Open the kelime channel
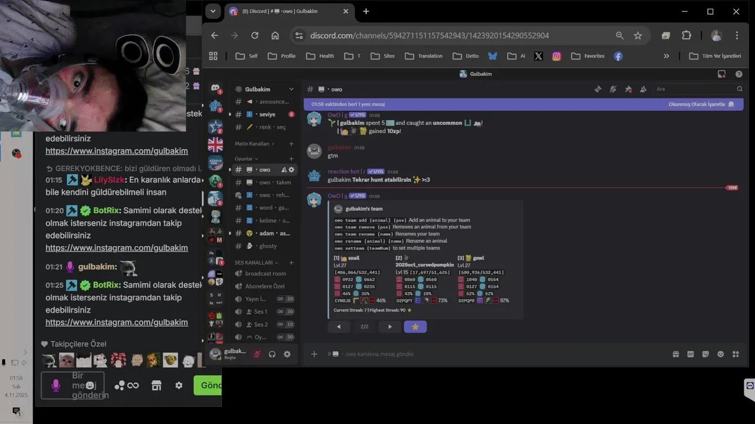This screenshot has width=755, height=424. (x=263, y=221)
